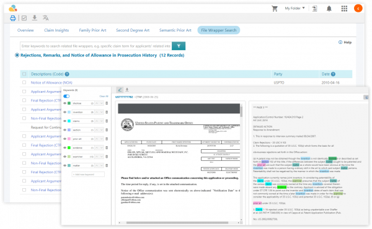Screen dimensions: 372x229
Task: Select the File Wrapper Search tab
Action: [x=218, y=30]
